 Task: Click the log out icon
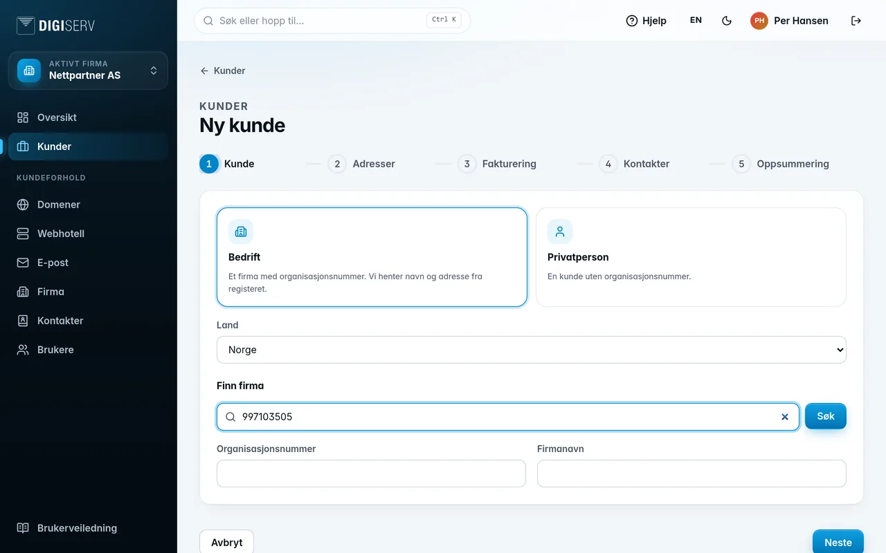click(x=856, y=21)
